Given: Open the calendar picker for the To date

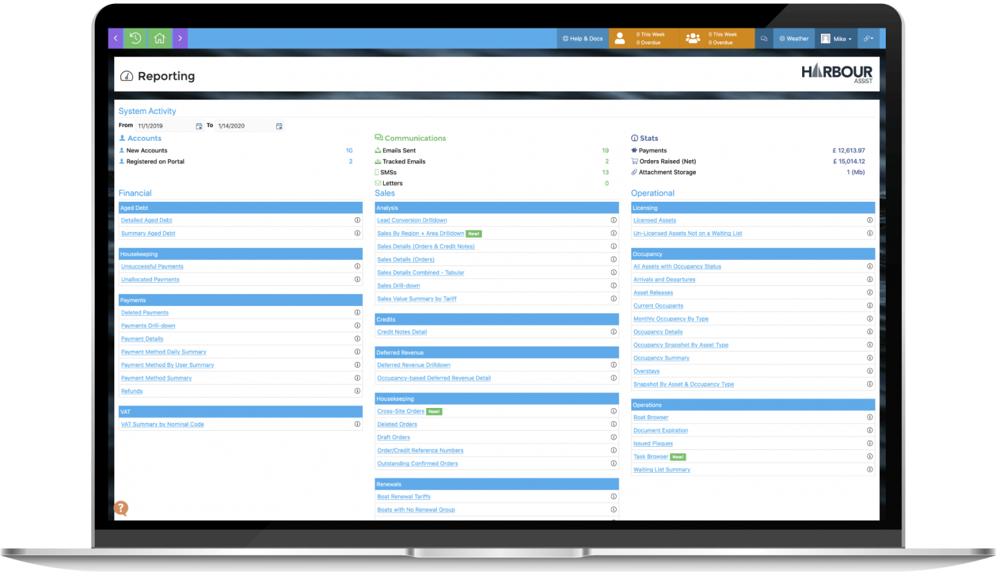Looking at the screenshot, I should (x=279, y=125).
